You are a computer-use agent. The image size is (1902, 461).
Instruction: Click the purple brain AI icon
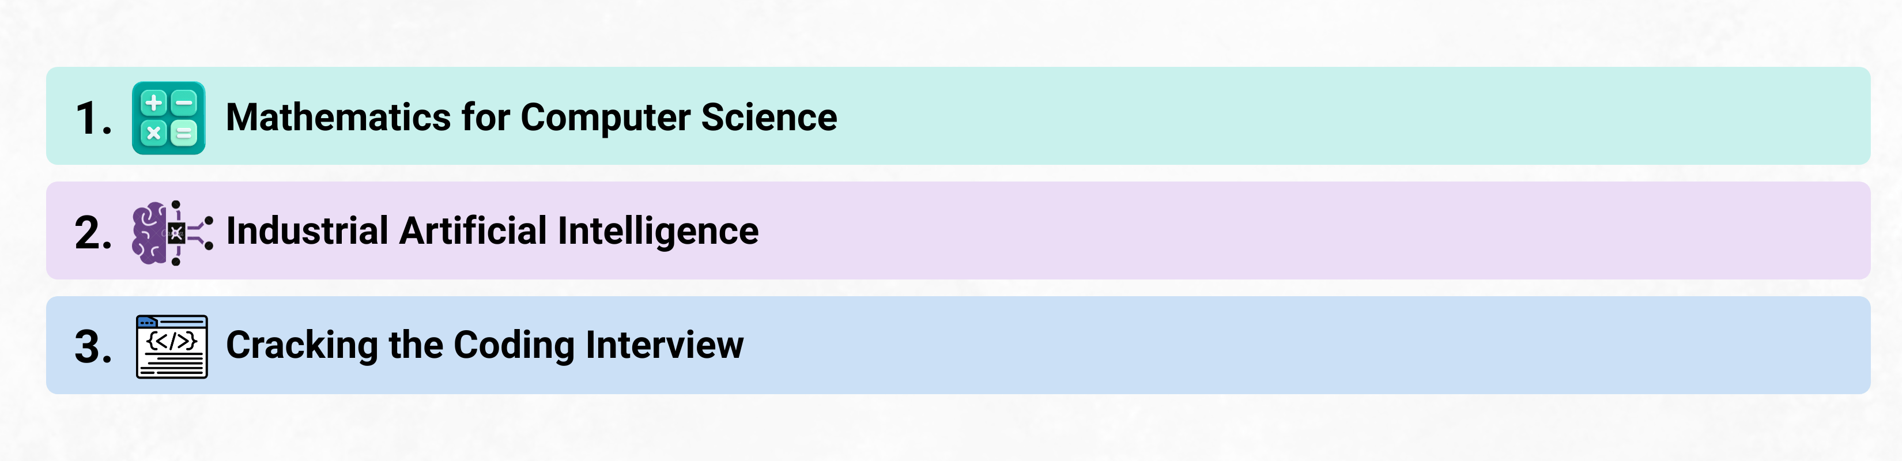[x=172, y=233]
